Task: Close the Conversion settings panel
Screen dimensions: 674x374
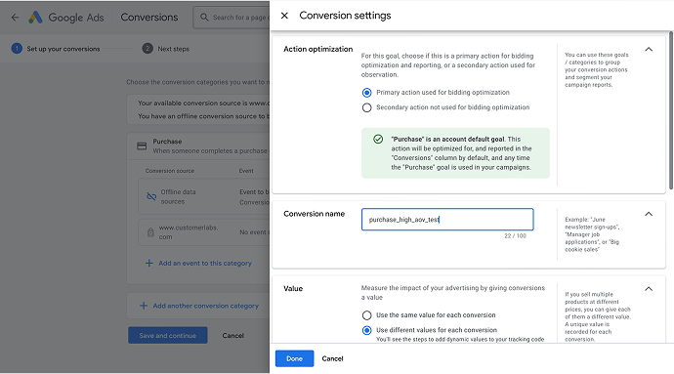Action: click(284, 16)
